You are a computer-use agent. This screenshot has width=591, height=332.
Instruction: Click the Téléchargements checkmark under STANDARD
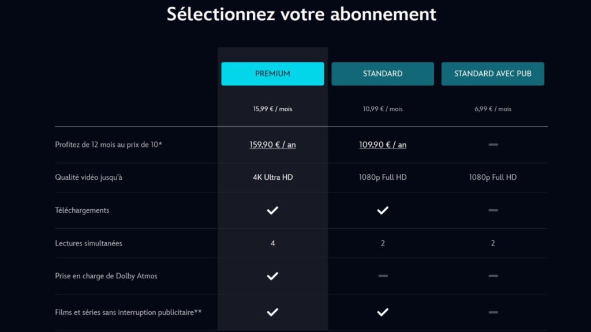pyautogui.click(x=382, y=210)
